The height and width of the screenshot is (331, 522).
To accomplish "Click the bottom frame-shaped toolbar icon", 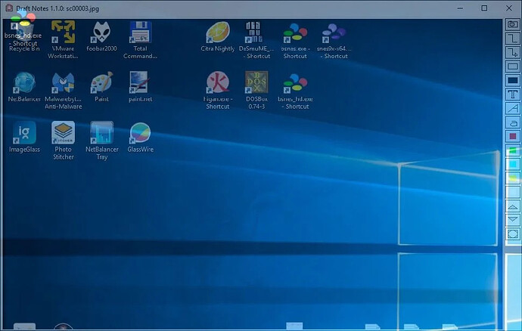I will coord(513,234).
